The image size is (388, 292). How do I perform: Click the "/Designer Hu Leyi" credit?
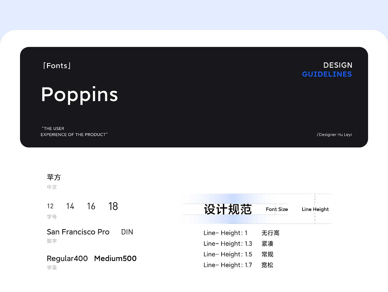coord(334,135)
